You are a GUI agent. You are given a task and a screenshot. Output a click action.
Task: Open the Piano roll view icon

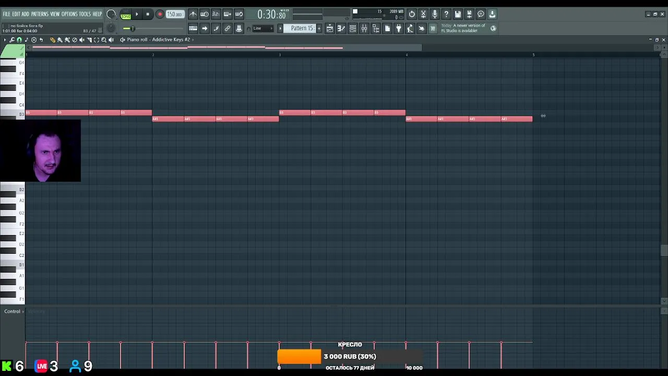pyautogui.click(x=341, y=28)
